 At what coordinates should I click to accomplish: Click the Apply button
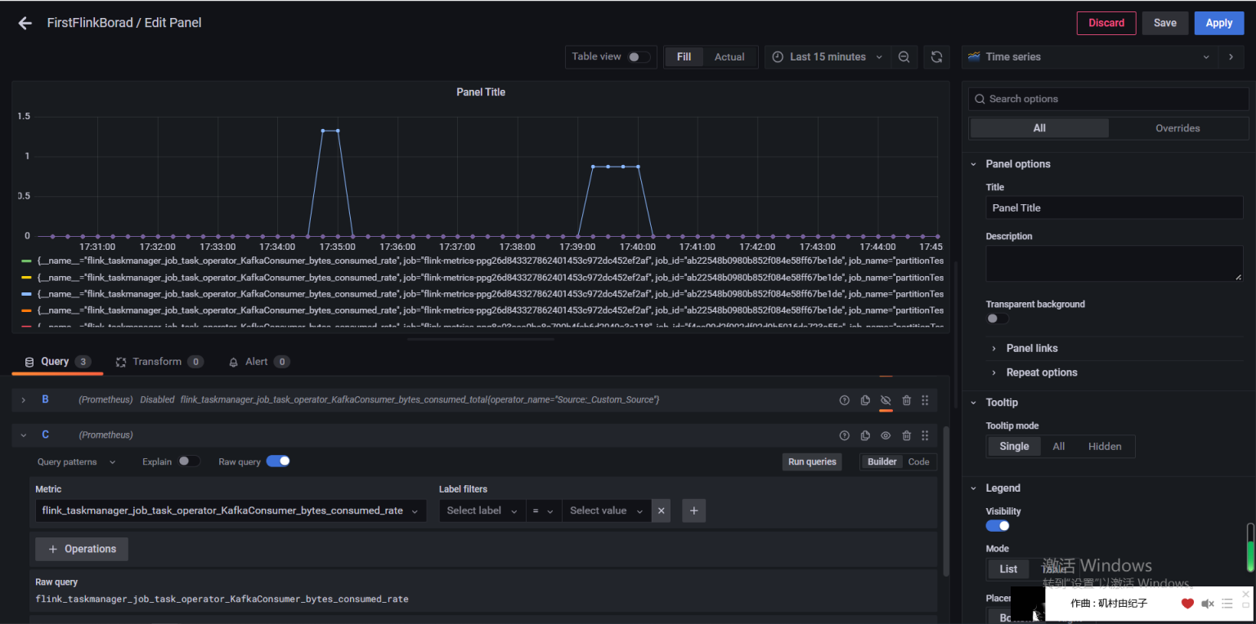click(1218, 23)
